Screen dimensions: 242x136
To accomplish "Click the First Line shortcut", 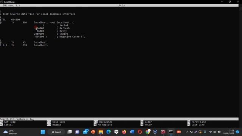I will click(x=197, y=122).
